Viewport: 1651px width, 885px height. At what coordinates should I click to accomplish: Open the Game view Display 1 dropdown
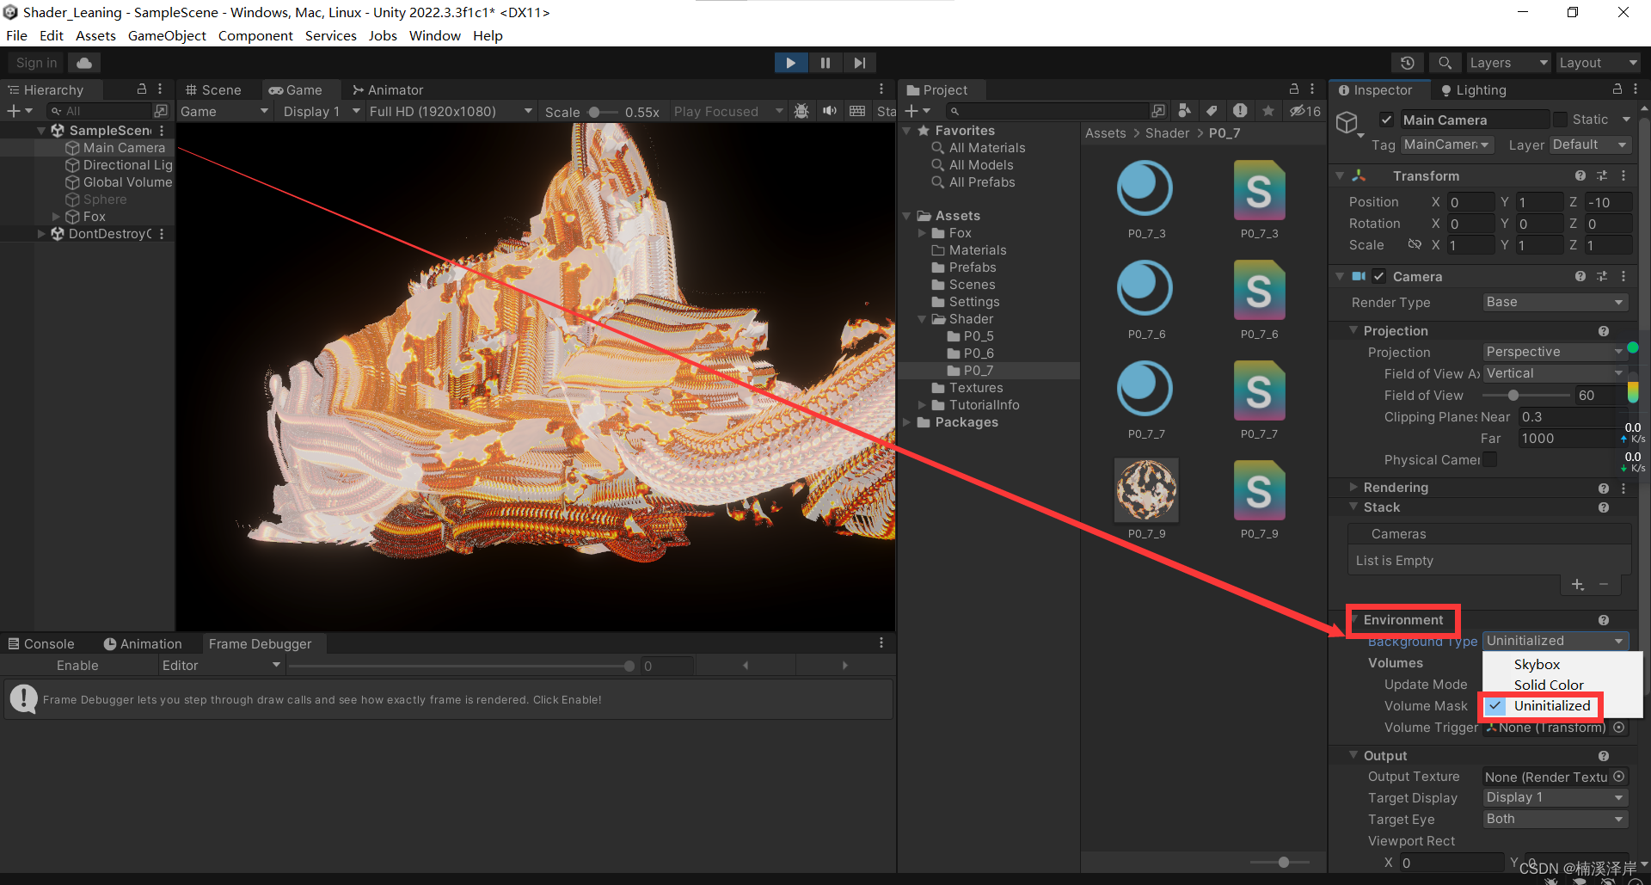click(x=321, y=112)
